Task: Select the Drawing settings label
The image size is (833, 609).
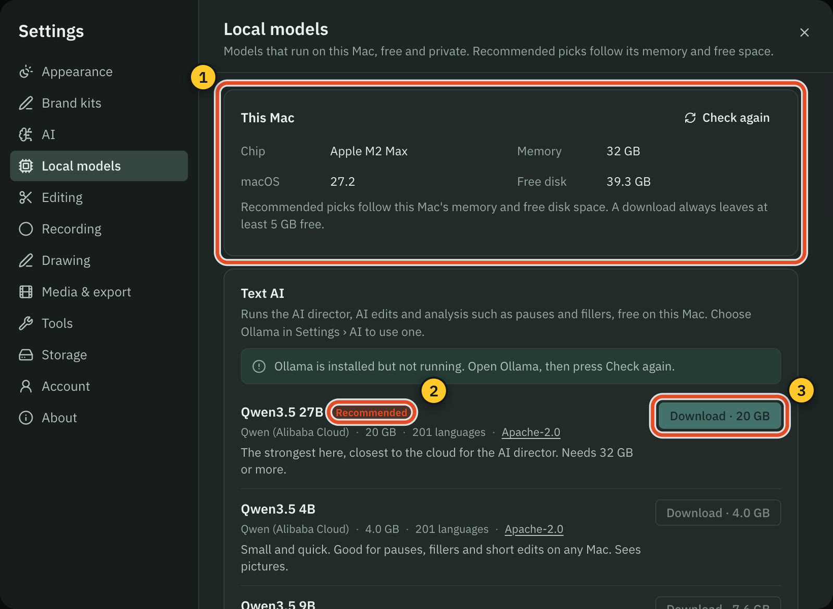Action: pos(66,260)
